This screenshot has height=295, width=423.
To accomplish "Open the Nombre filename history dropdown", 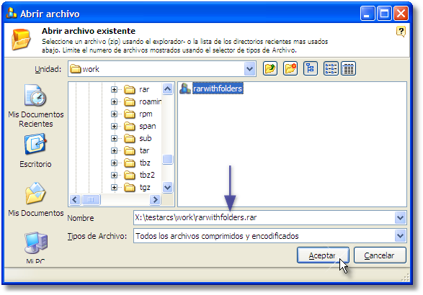I will tap(400, 218).
